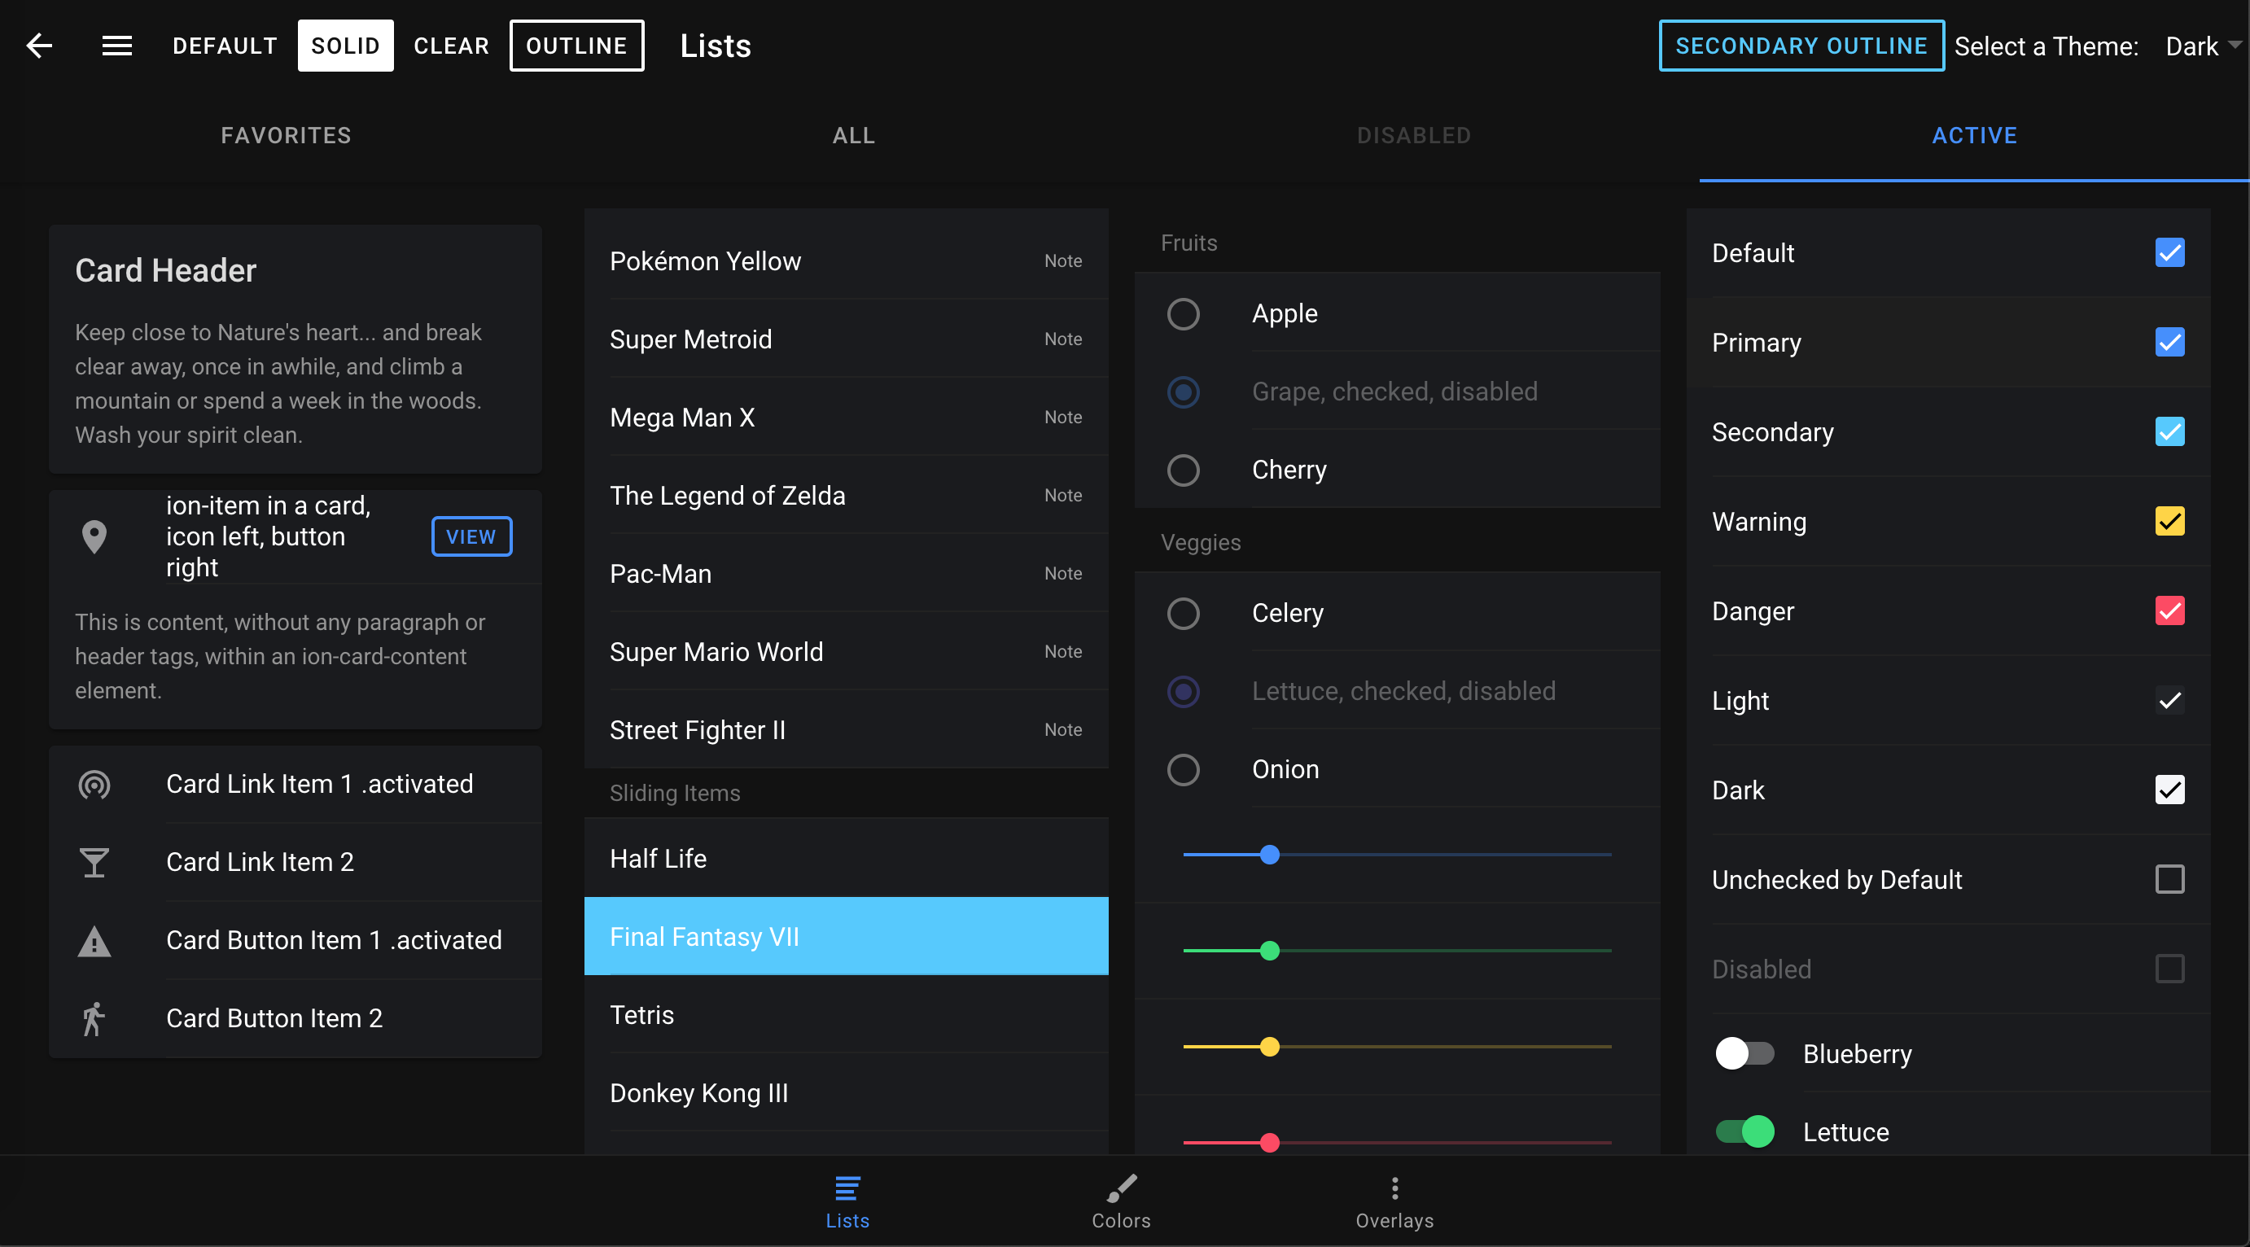Select the Cherry radio button

pos(1184,470)
